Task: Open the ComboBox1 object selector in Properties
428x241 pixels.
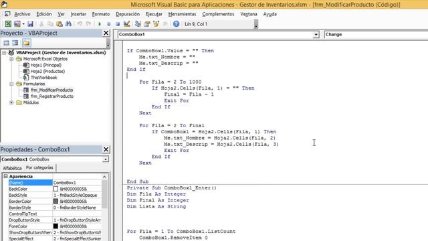Action: pos(106,159)
